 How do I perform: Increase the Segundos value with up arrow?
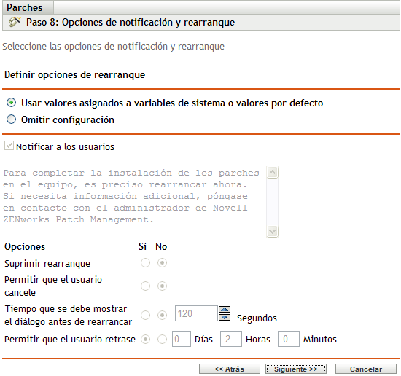(x=225, y=310)
